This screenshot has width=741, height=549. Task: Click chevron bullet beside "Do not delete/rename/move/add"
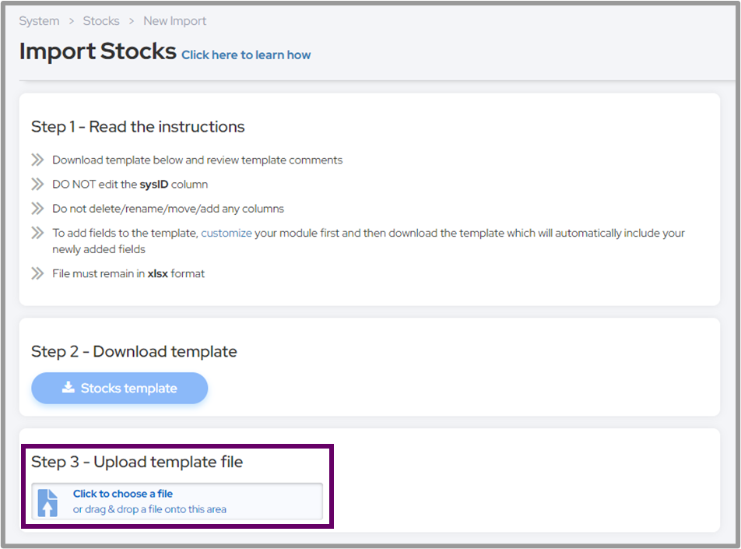[37, 209]
